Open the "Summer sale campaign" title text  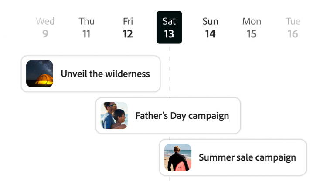pyautogui.click(x=247, y=157)
